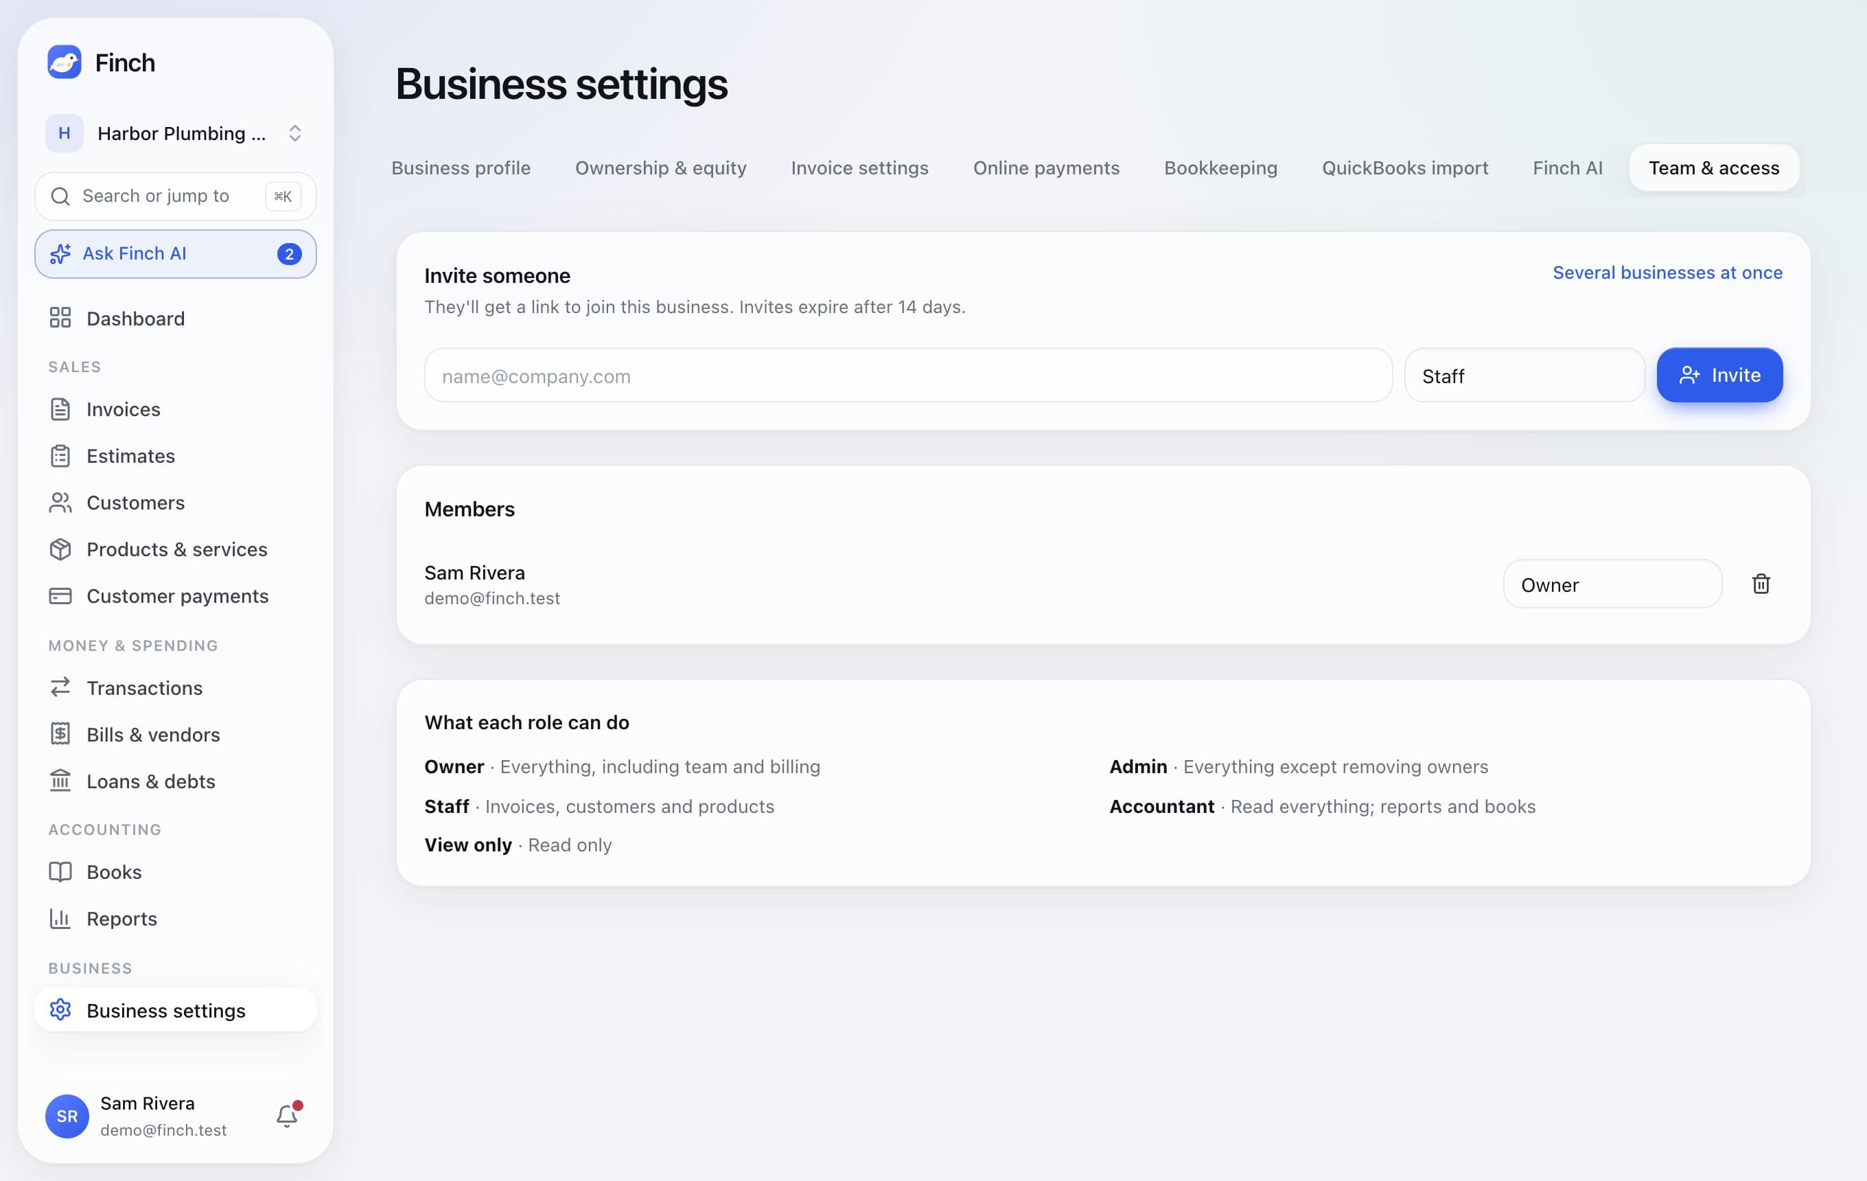Open the Staff role dropdown for invite
The image size is (1867, 1181).
click(1524, 376)
